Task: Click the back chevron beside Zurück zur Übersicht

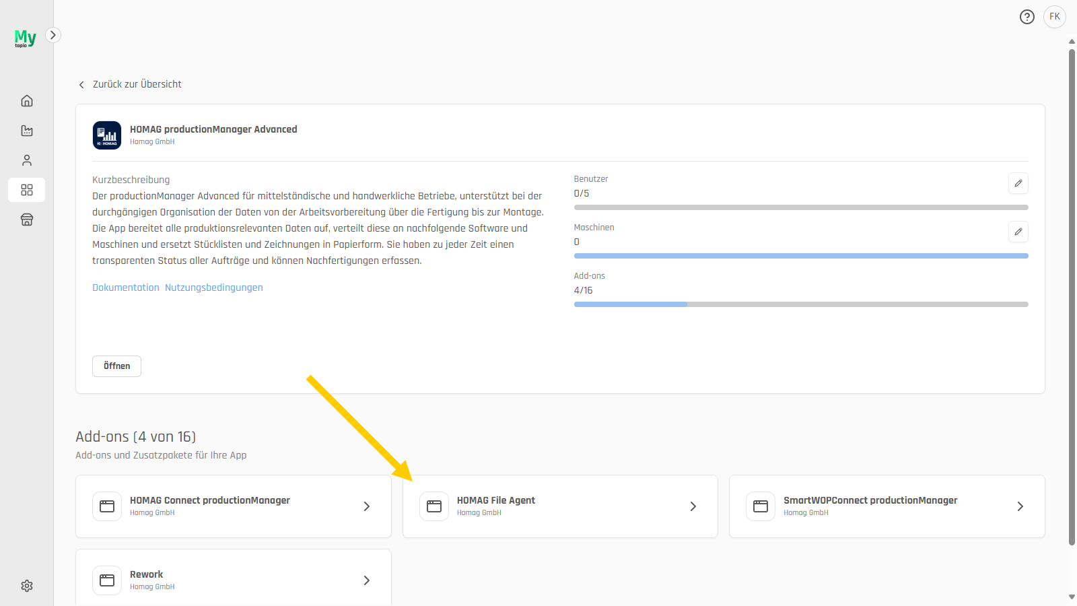Action: pyautogui.click(x=81, y=85)
